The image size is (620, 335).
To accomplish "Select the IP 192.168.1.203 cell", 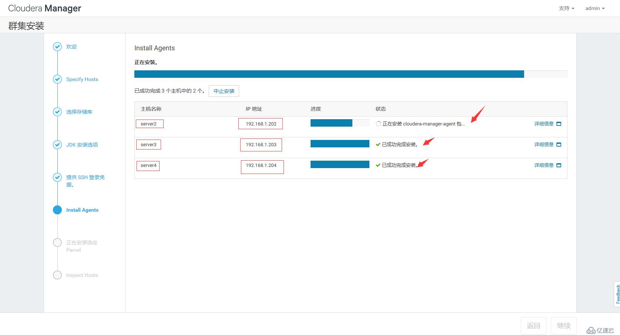I will [x=261, y=145].
